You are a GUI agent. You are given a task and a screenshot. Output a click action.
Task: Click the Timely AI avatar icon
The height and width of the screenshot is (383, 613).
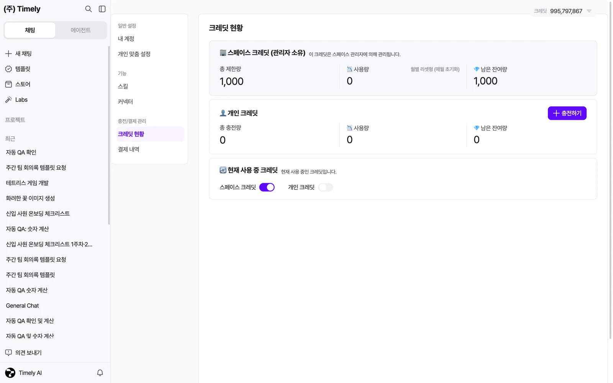[10, 373]
